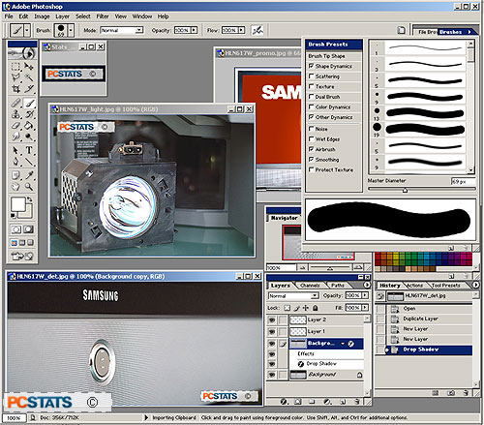Swap foreground and background colors
Image resolution: width=484 pixels, height=425 pixels.
coord(29,199)
